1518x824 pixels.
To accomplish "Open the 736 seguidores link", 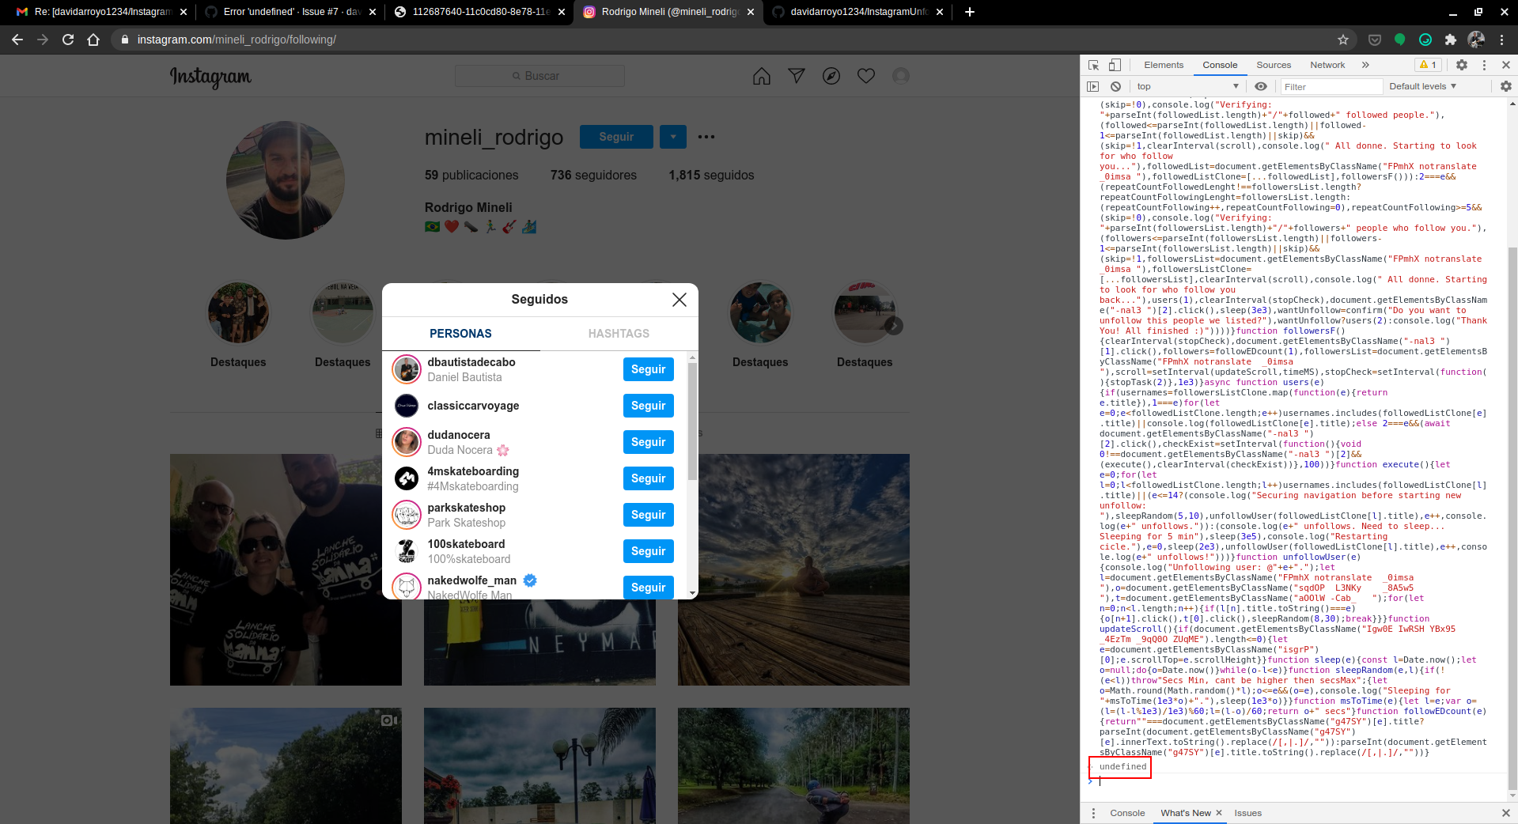I will (x=593, y=175).
